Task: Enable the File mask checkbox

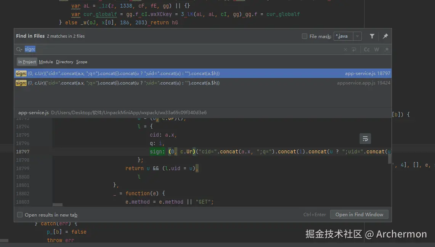Action: tap(304, 36)
